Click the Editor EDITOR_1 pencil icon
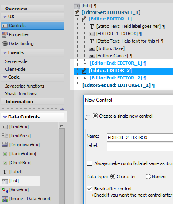This screenshot has height=204, width=173. 84,19
